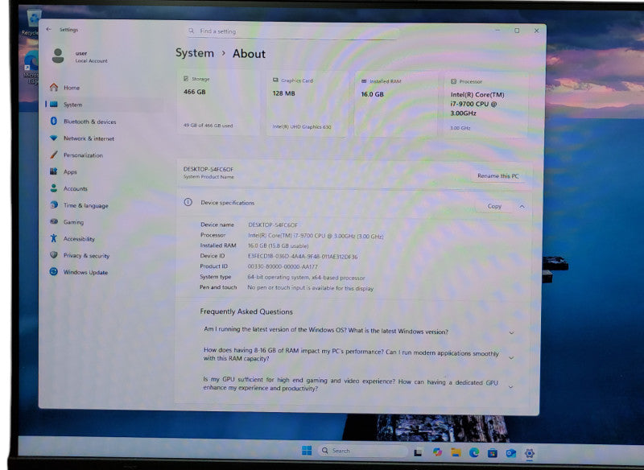Click the user profile avatar icon
644x470 pixels.
tap(58, 56)
